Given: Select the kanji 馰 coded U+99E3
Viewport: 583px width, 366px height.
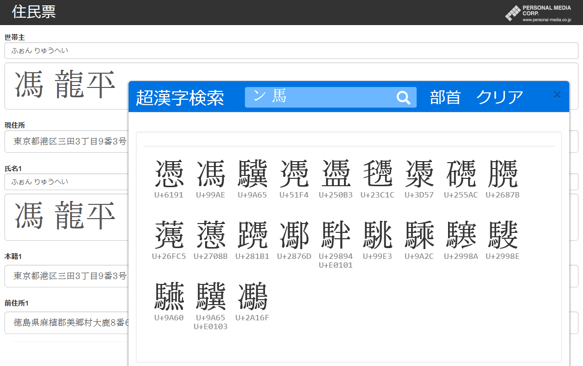Looking at the screenshot, I should pos(378,235).
